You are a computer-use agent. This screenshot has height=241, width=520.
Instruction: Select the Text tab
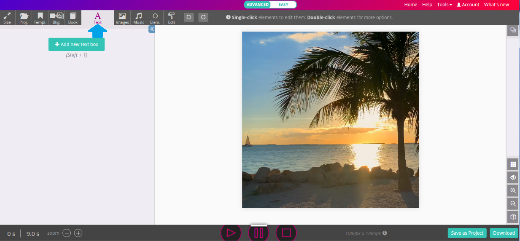pos(97,18)
